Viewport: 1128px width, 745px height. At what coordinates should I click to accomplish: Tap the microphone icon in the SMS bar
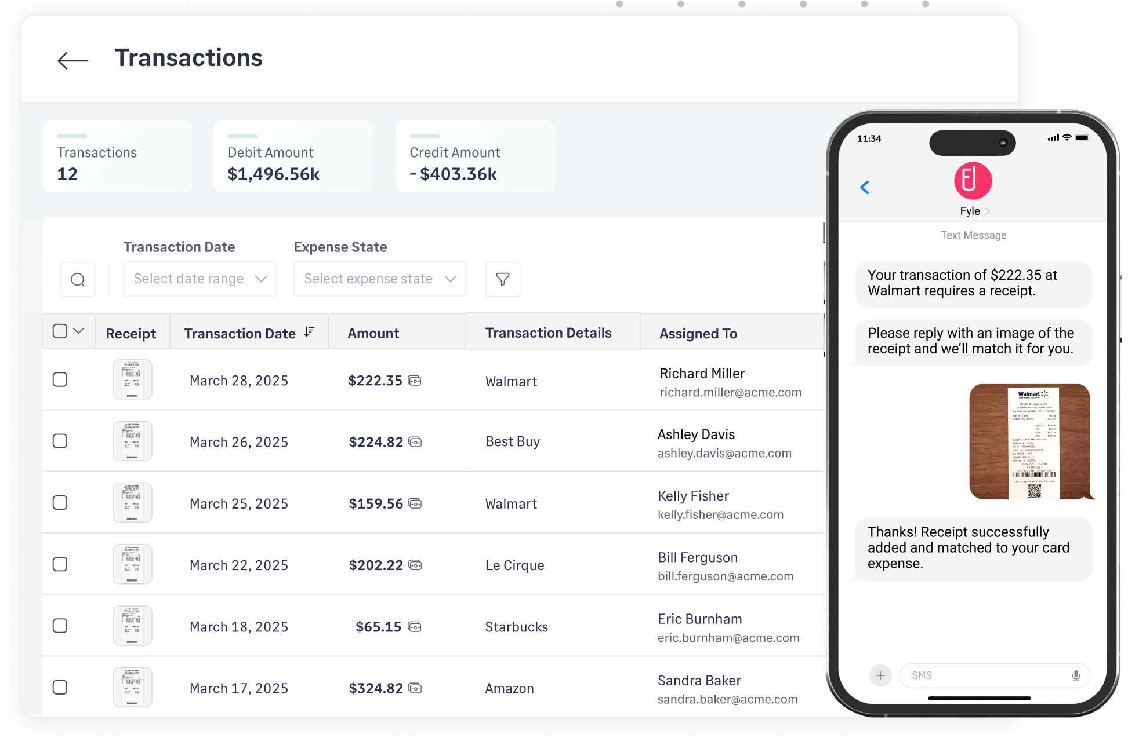(1076, 675)
